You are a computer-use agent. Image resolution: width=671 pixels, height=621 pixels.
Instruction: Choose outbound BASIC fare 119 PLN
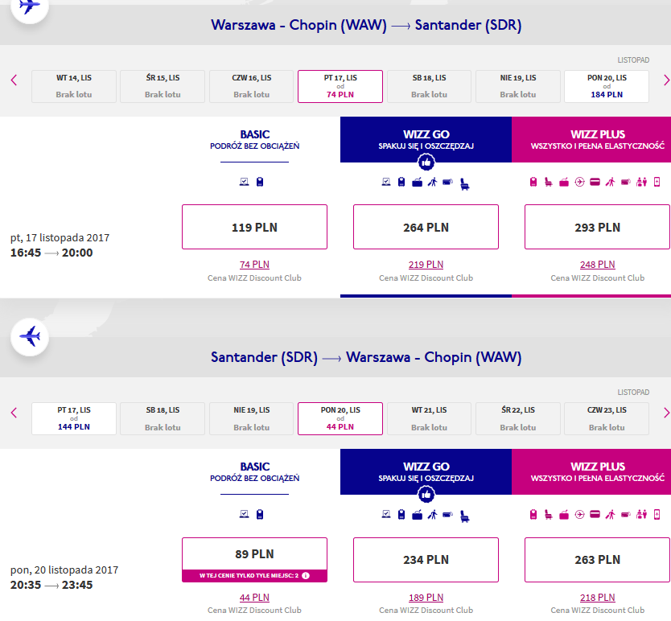coord(254,227)
